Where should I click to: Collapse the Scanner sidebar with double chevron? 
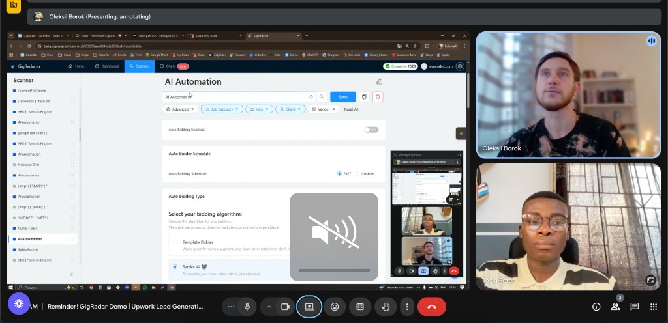pos(71,275)
